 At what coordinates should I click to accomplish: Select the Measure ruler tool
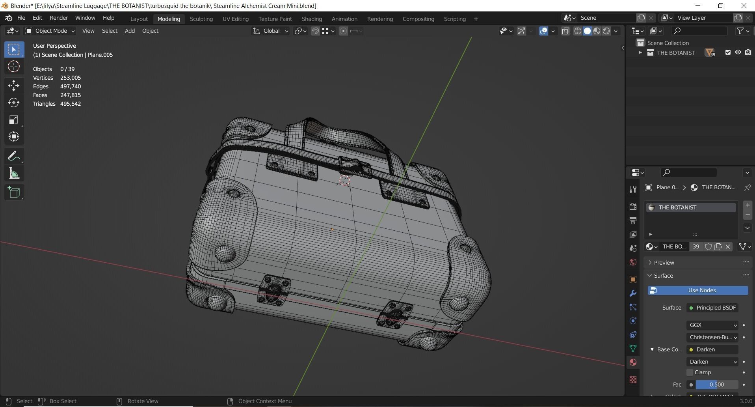14,173
